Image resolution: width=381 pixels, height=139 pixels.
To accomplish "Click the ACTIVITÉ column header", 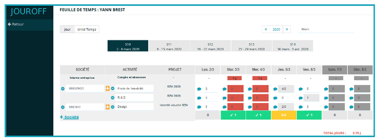I will (130, 70).
